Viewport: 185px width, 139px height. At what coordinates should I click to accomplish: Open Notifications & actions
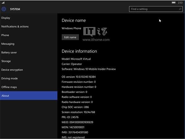tap(29, 26)
